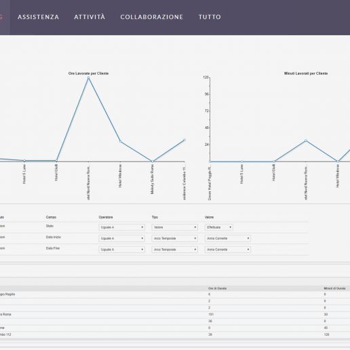The height and width of the screenshot is (350, 350).
Task: Select the 151 cell in Ore di Durata
Action: (211, 314)
